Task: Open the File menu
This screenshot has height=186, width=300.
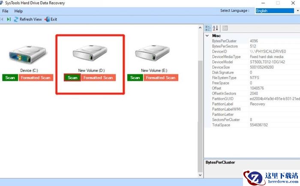Action: coord(5,11)
